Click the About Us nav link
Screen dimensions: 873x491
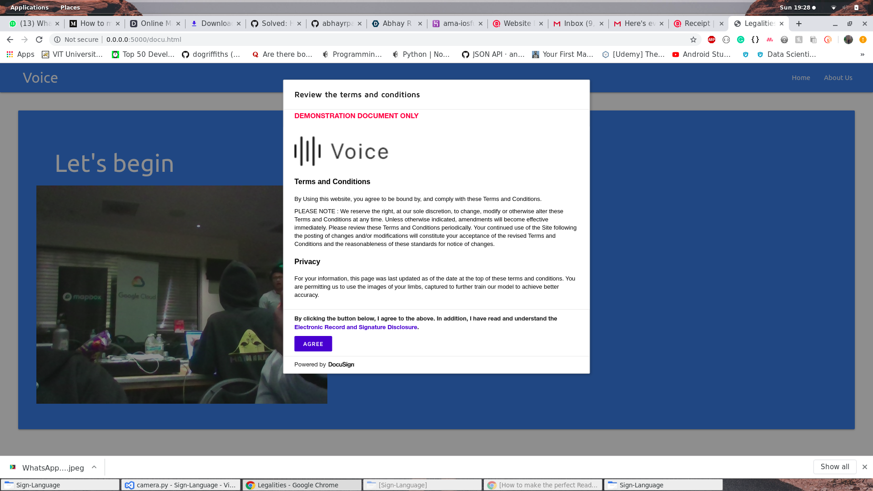point(838,78)
